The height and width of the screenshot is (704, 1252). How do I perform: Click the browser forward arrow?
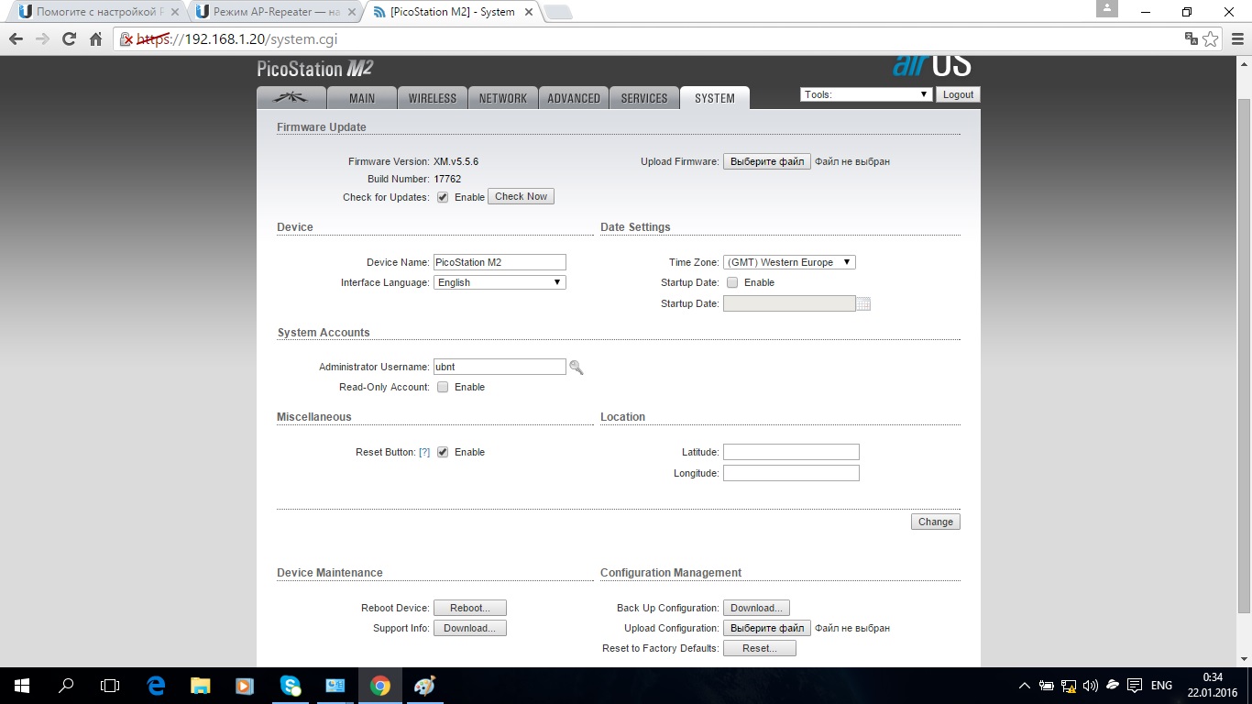coord(42,39)
